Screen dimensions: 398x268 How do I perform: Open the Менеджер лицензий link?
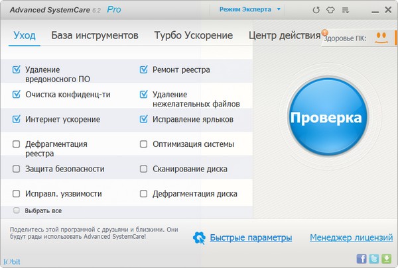350,238
